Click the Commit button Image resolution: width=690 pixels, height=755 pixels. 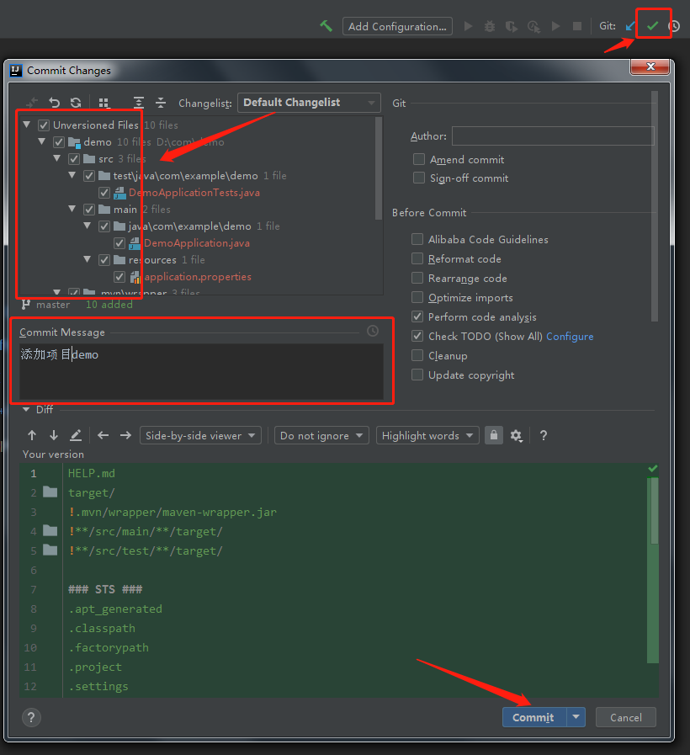coord(534,717)
